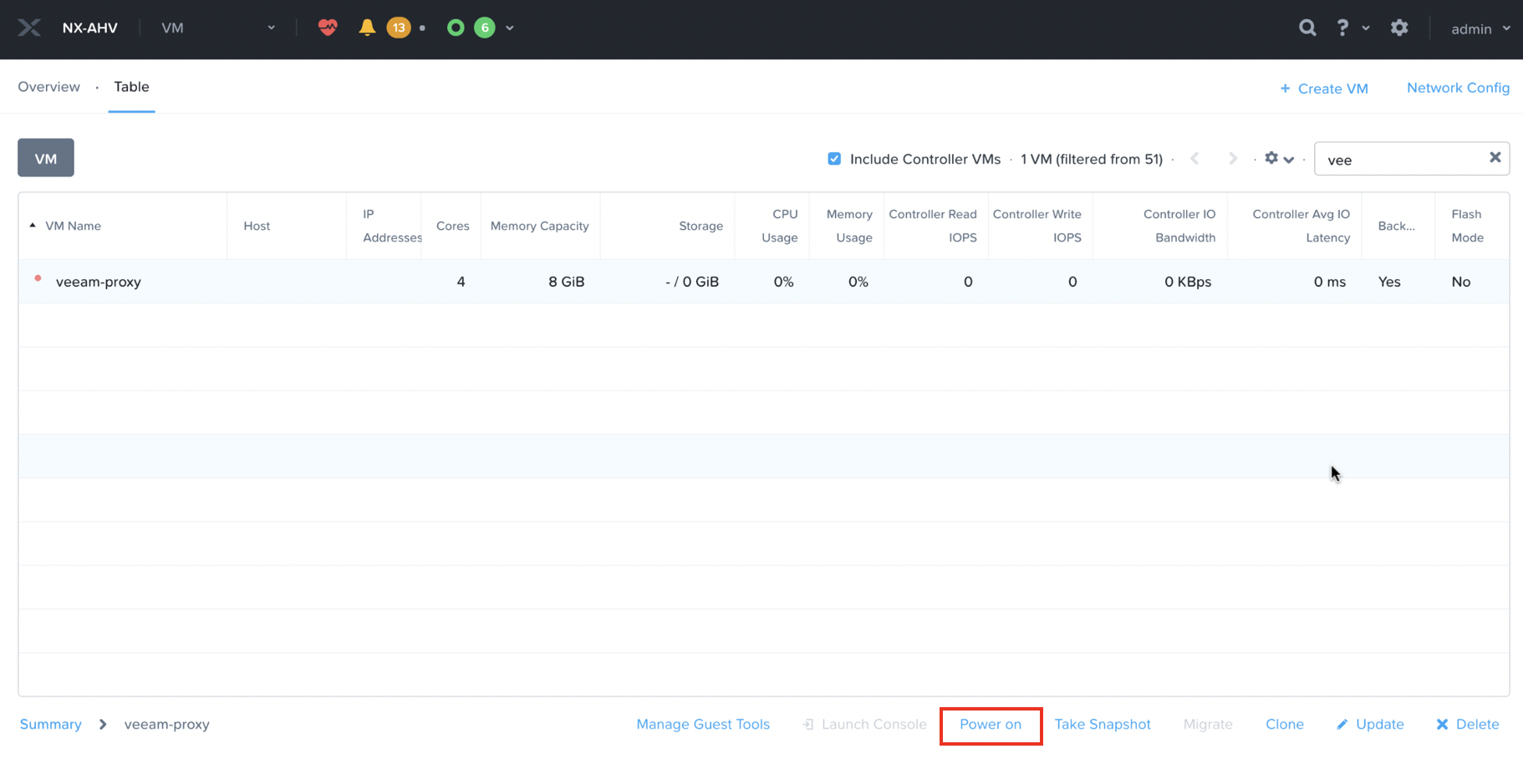Open the admin user menu
The height and width of the screenshot is (764, 1523).
point(1480,28)
